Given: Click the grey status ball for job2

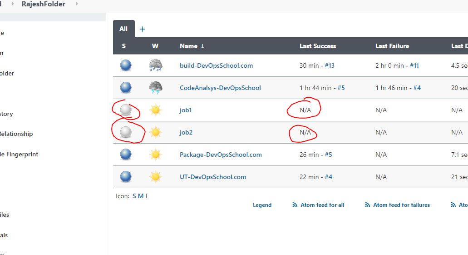Looking at the screenshot, I should tap(126, 132).
